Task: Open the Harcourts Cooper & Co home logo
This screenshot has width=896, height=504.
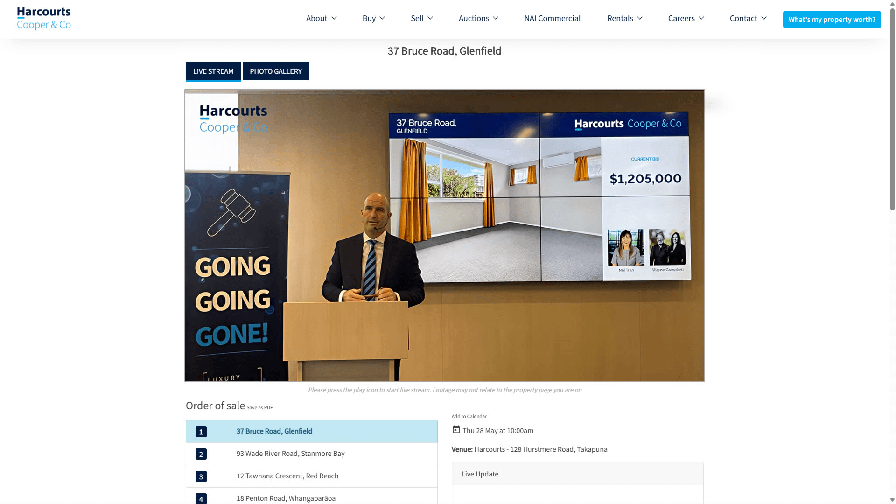Action: pyautogui.click(x=44, y=19)
